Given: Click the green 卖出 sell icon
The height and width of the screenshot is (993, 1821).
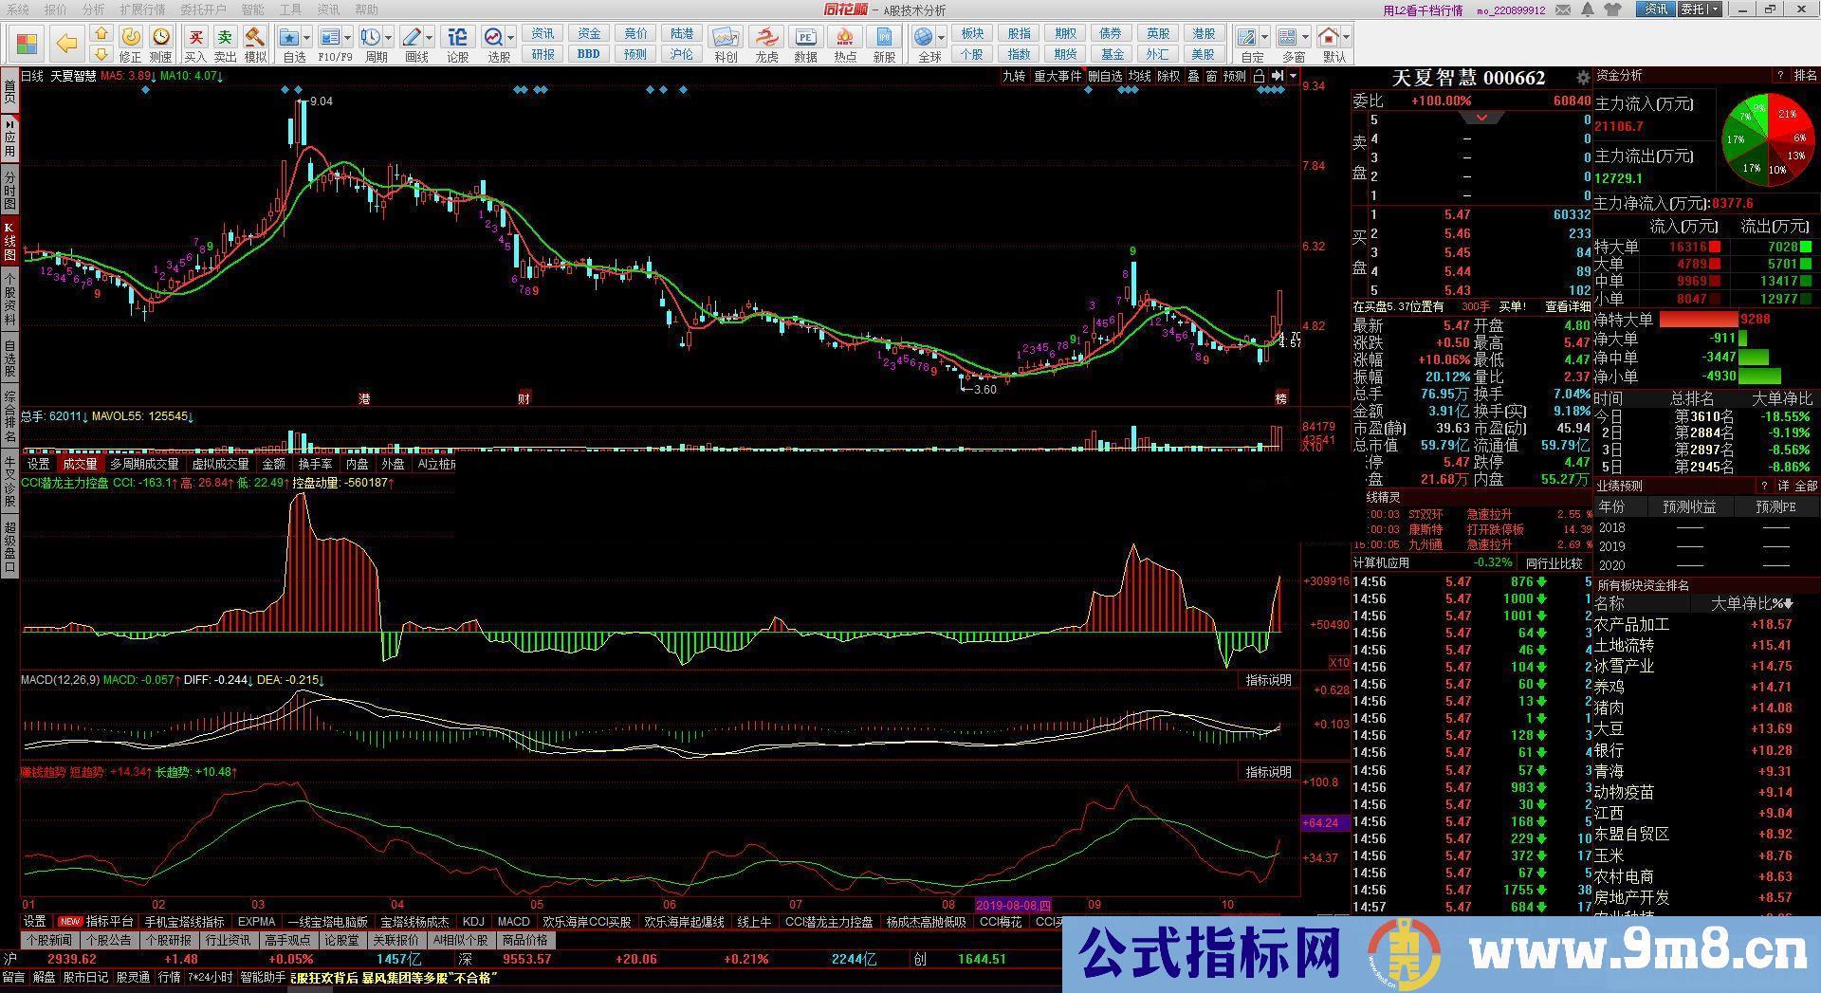Looking at the screenshot, I should (x=225, y=37).
